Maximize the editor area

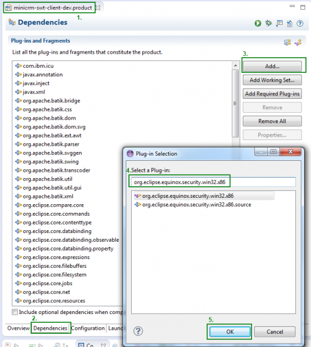coord(302,8)
